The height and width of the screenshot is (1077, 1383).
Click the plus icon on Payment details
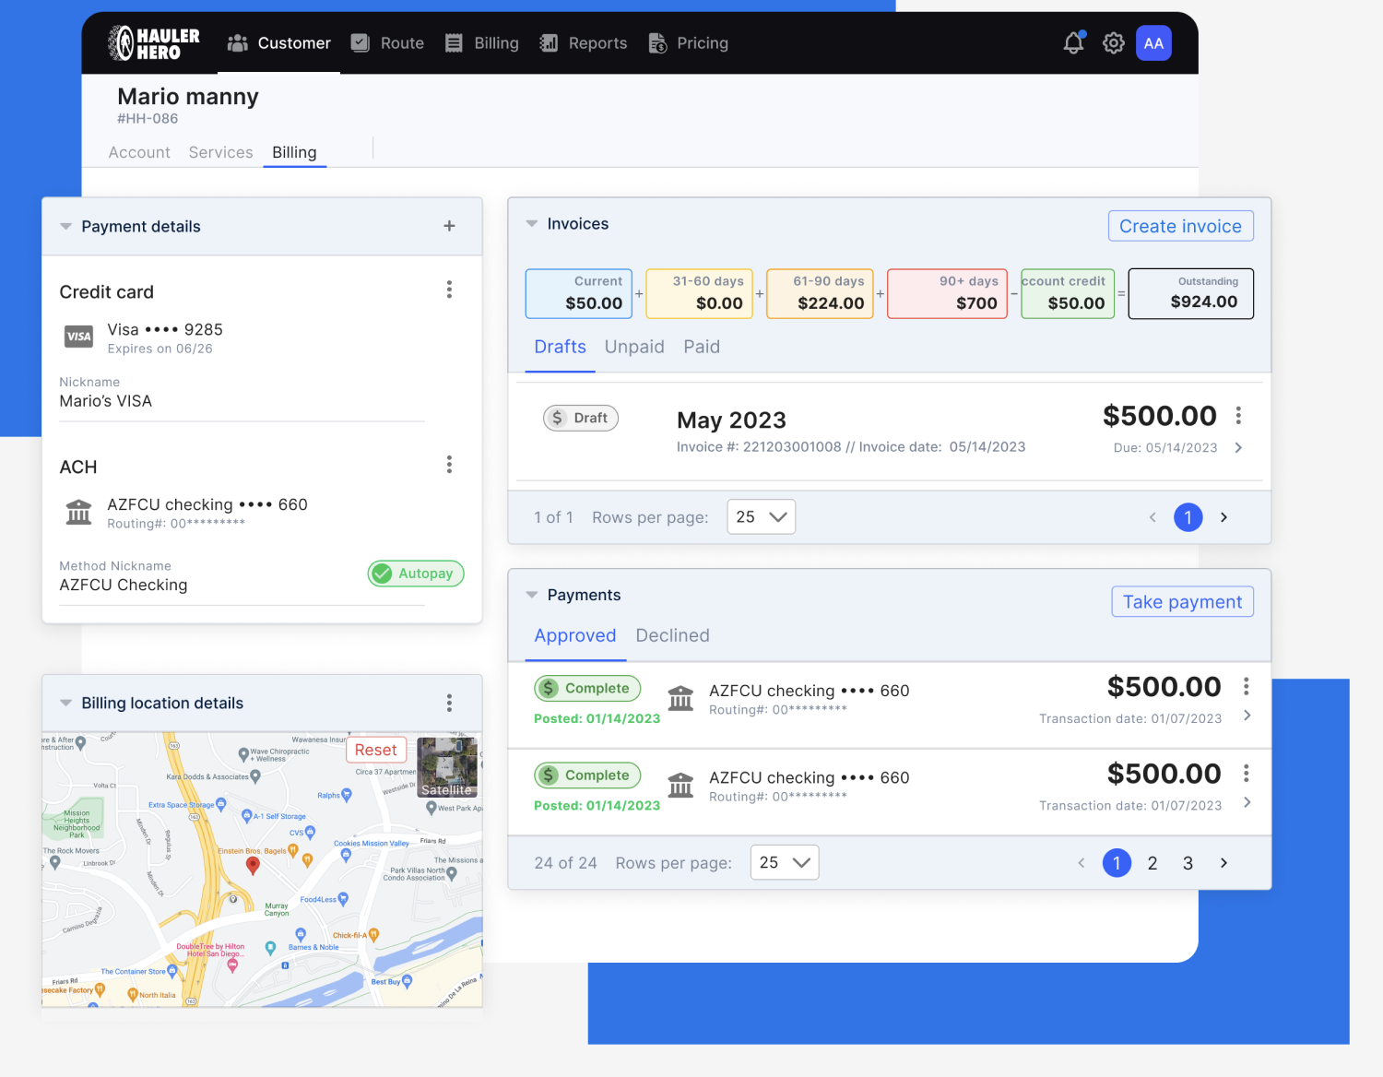point(449,225)
